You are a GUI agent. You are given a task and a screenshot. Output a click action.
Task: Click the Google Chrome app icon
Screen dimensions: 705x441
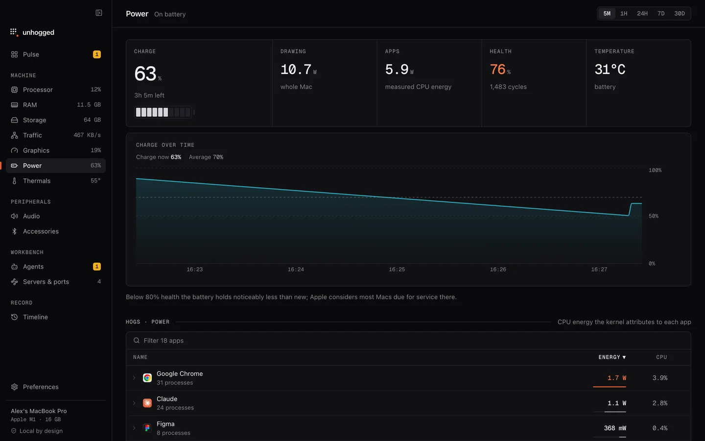pos(147,378)
